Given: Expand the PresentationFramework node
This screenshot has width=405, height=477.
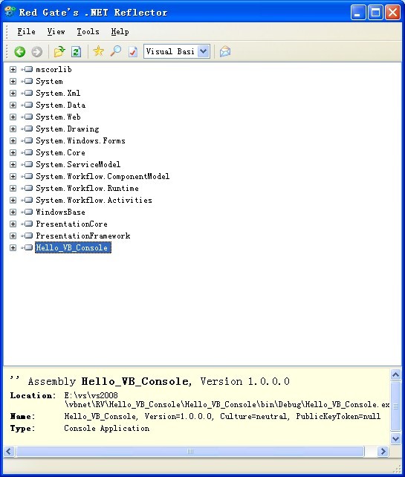Looking at the screenshot, I should click(x=13, y=236).
